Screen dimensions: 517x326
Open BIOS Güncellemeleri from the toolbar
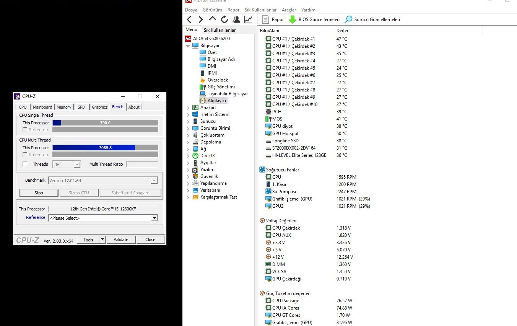click(314, 20)
